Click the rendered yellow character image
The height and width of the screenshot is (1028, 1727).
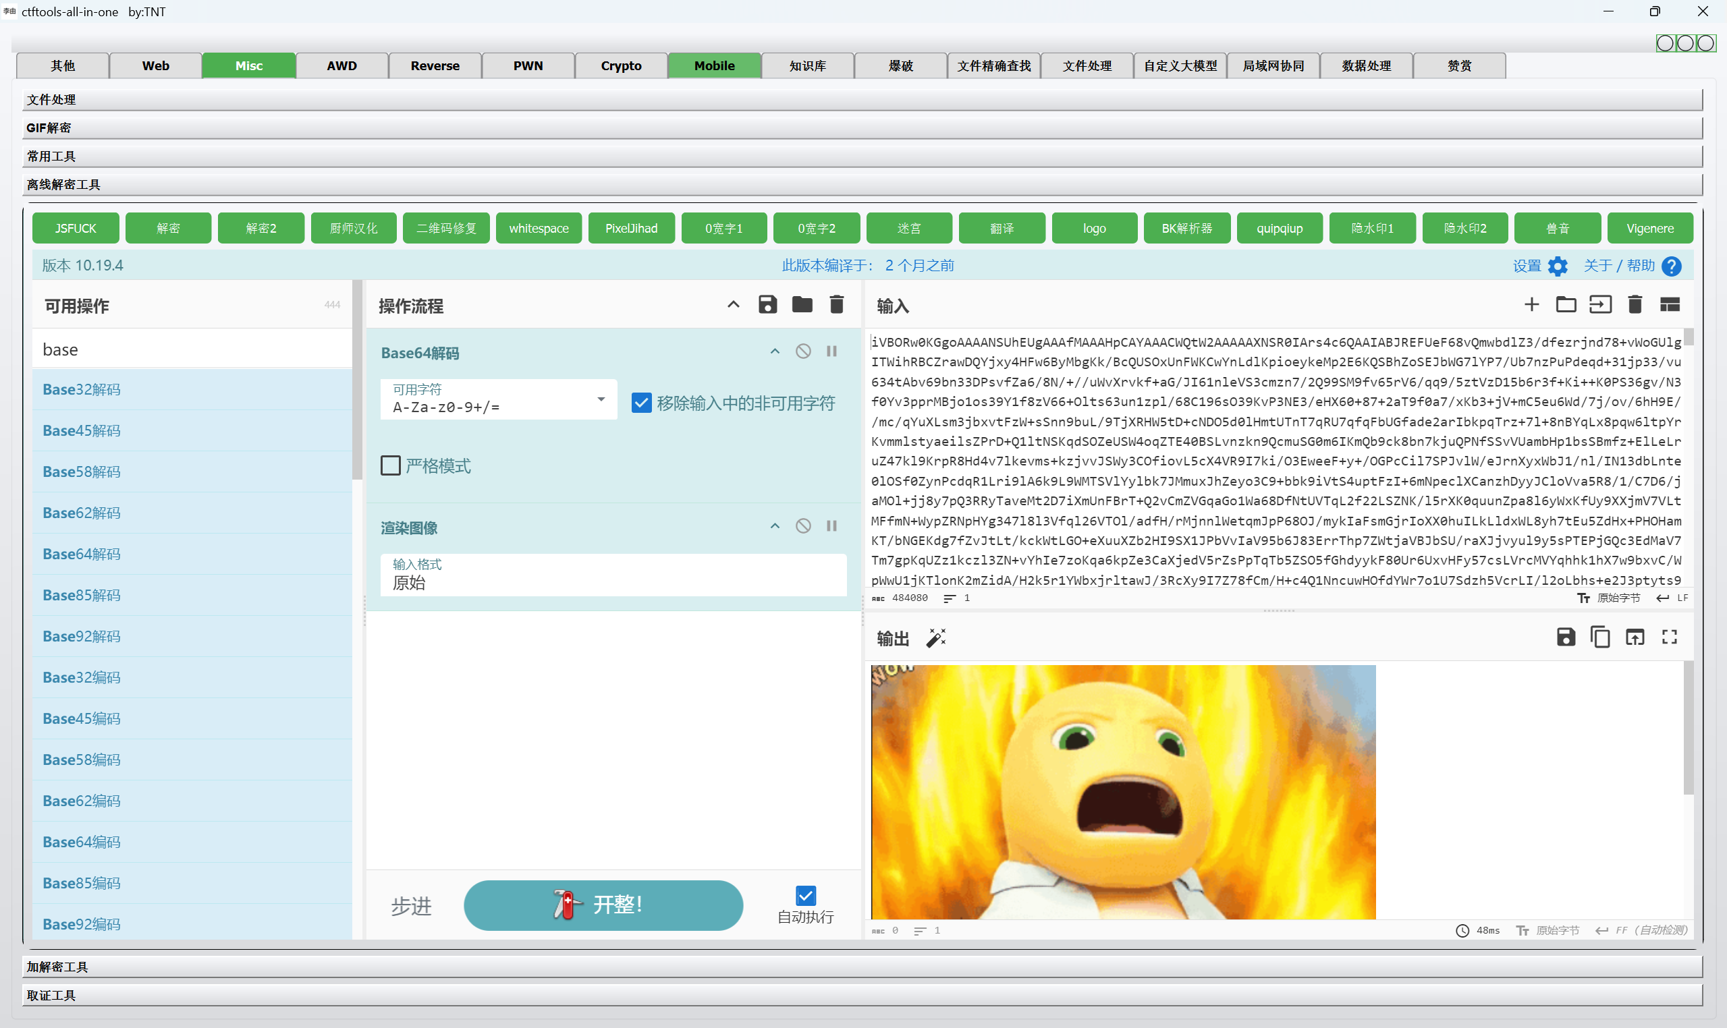(x=1123, y=792)
